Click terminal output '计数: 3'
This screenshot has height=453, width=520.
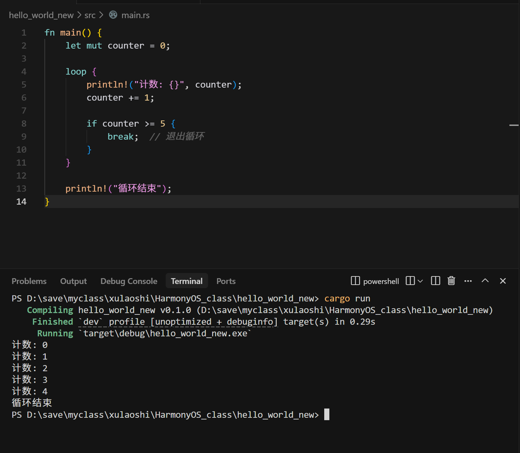(x=30, y=380)
